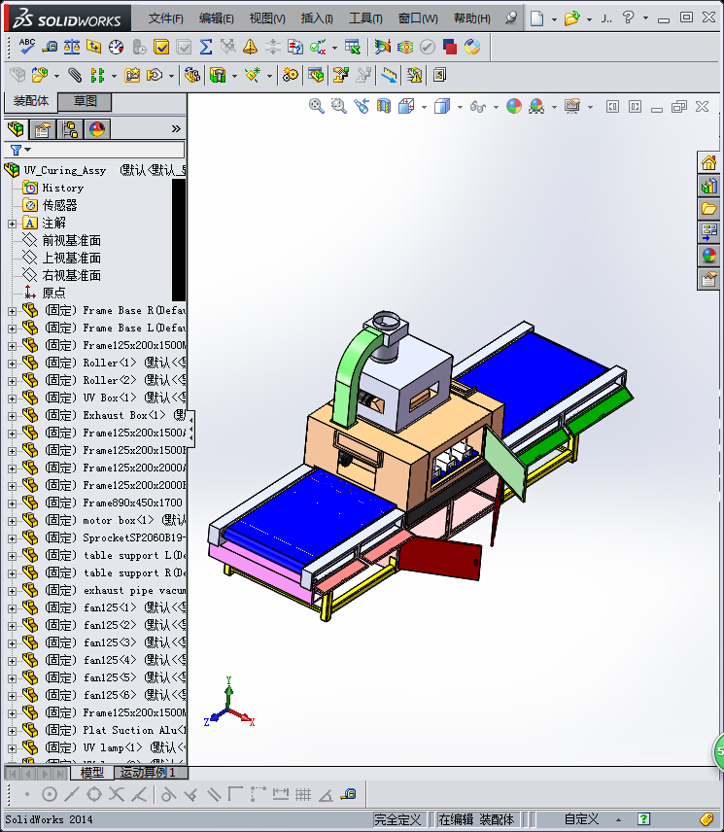Image resolution: width=724 pixels, height=832 pixels.
Task: Open the 工具(T) menu
Action: 365,18
